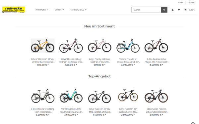Open the user account icon
This screenshot has height=124, width=199.
pyautogui.click(x=172, y=10)
